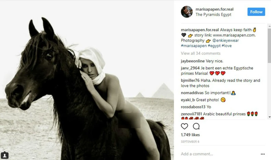Open the three-dot more options menu
Viewport: 271px width, 160px height.
coord(263,154)
